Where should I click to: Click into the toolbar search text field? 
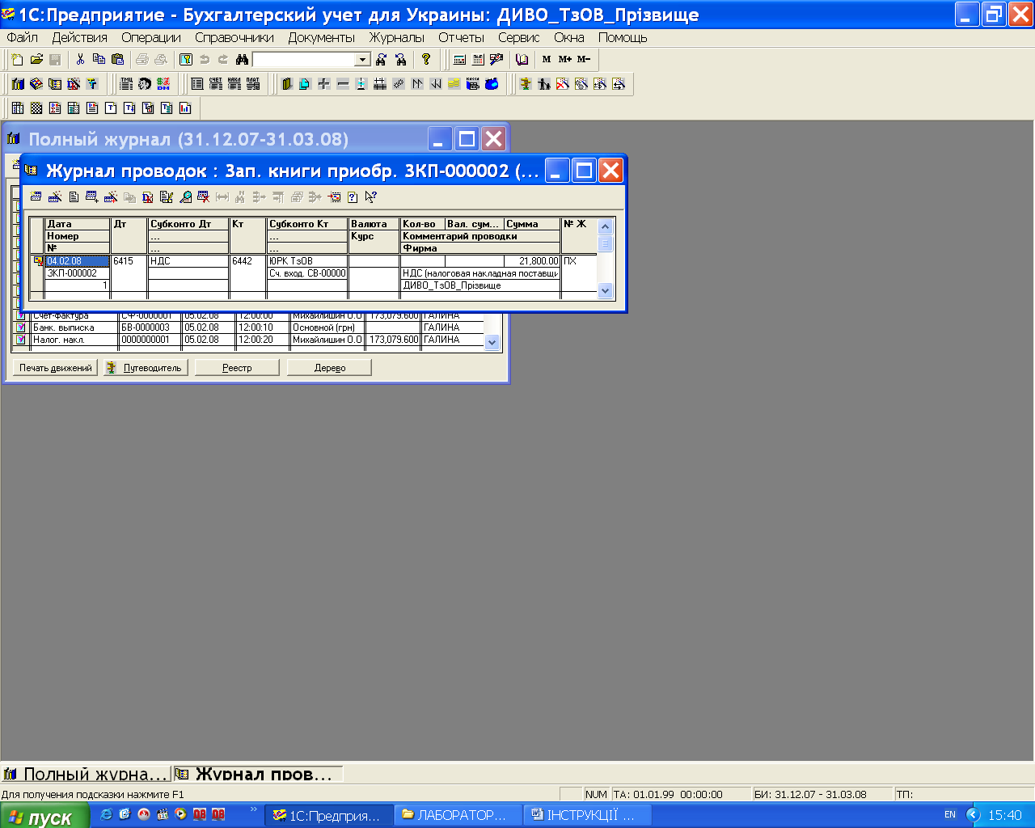coord(304,60)
